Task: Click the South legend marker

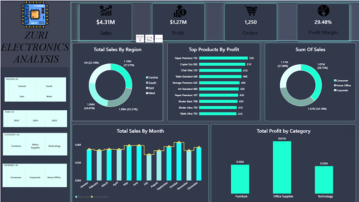Action: (x=147, y=83)
